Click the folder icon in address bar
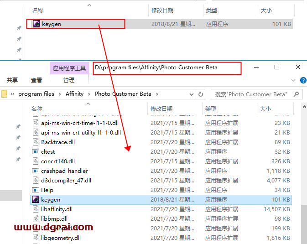307x244 pixels. tap(4, 94)
